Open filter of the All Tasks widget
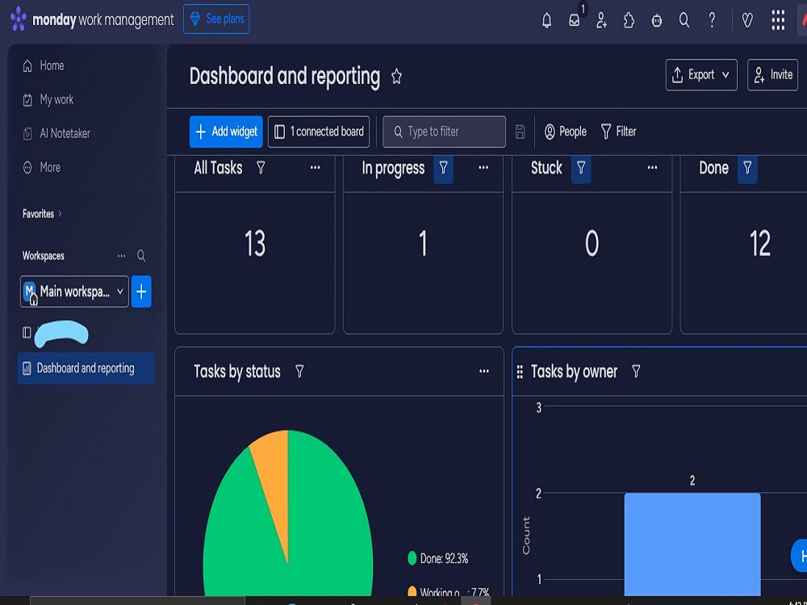The image size is (807, 605). 261,168
